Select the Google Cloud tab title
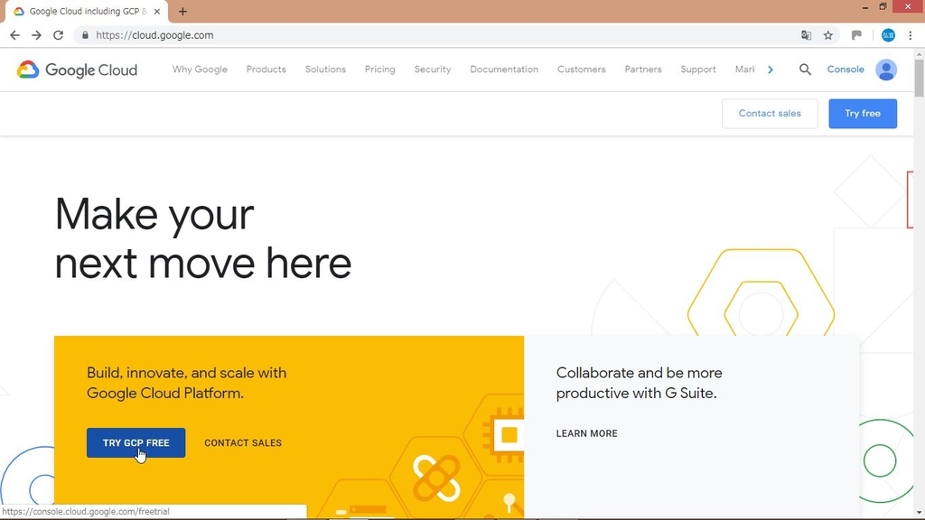 88,11
